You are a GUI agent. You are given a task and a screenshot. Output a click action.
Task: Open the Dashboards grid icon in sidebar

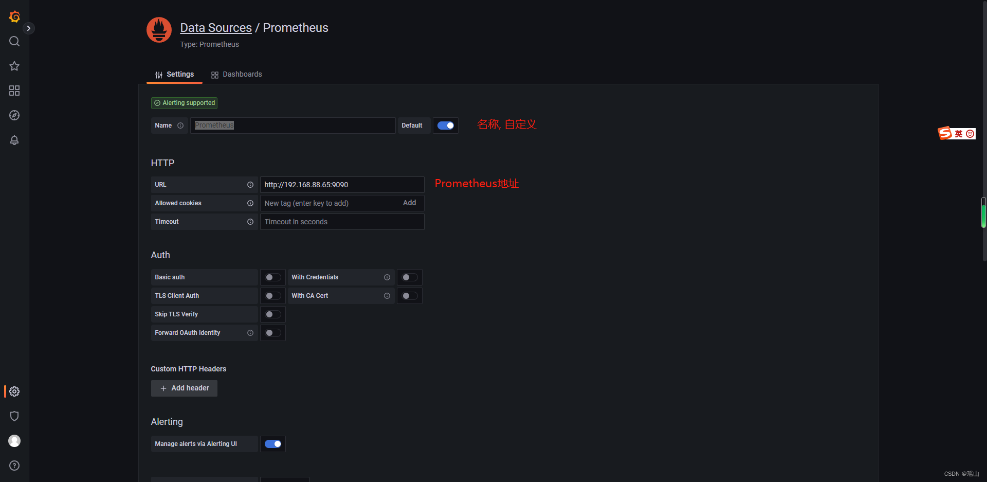pos(14,91)
